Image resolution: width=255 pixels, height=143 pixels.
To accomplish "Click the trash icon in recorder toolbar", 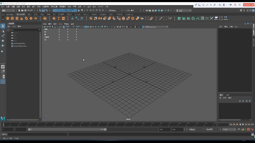I will [x=224, y=5].
